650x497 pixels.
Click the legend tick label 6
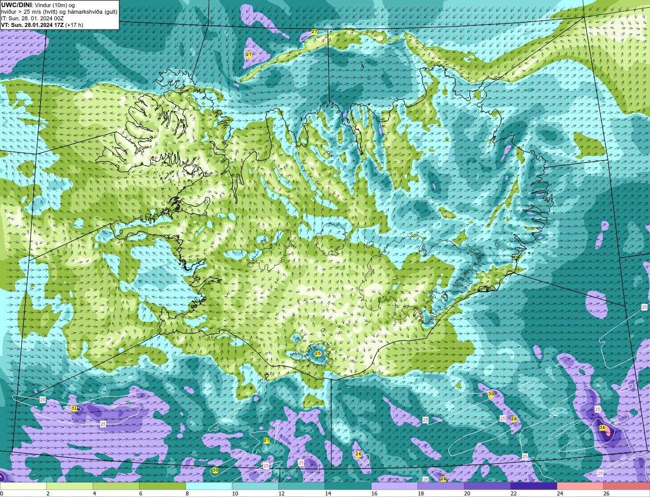(141, 493)
